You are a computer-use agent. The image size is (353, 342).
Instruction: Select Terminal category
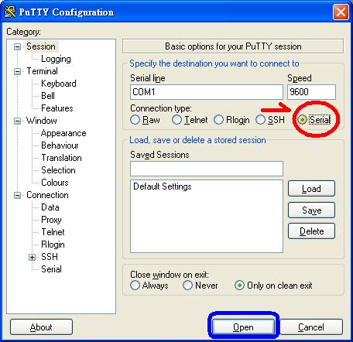tap(43, 71)
